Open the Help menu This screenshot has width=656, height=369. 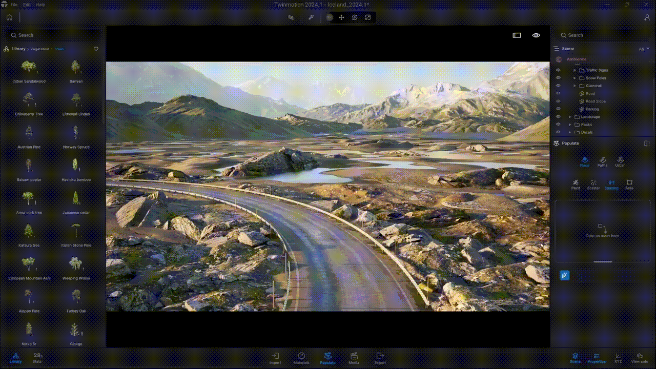click(x=40, y=5)
